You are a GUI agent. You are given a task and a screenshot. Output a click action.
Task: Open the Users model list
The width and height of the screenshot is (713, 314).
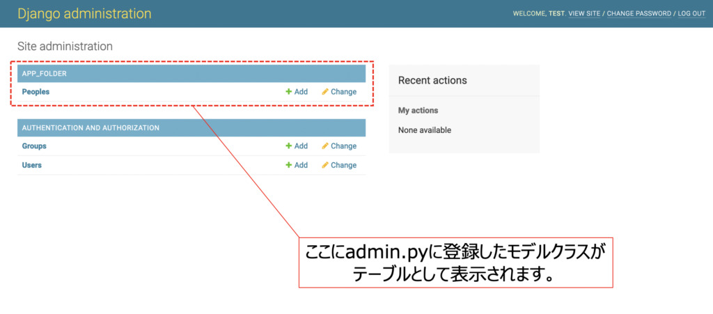coord(32,166)
